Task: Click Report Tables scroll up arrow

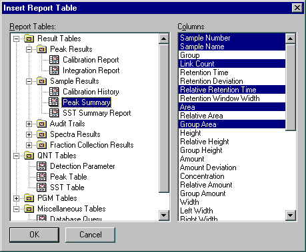Action: pos(164,39)
